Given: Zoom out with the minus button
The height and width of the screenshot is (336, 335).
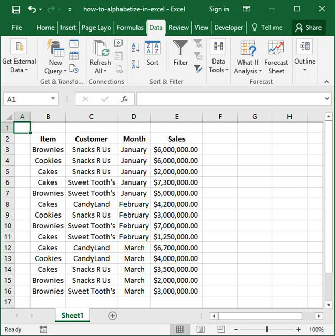Looking at the screenshot, I should (x=236, y=329).
